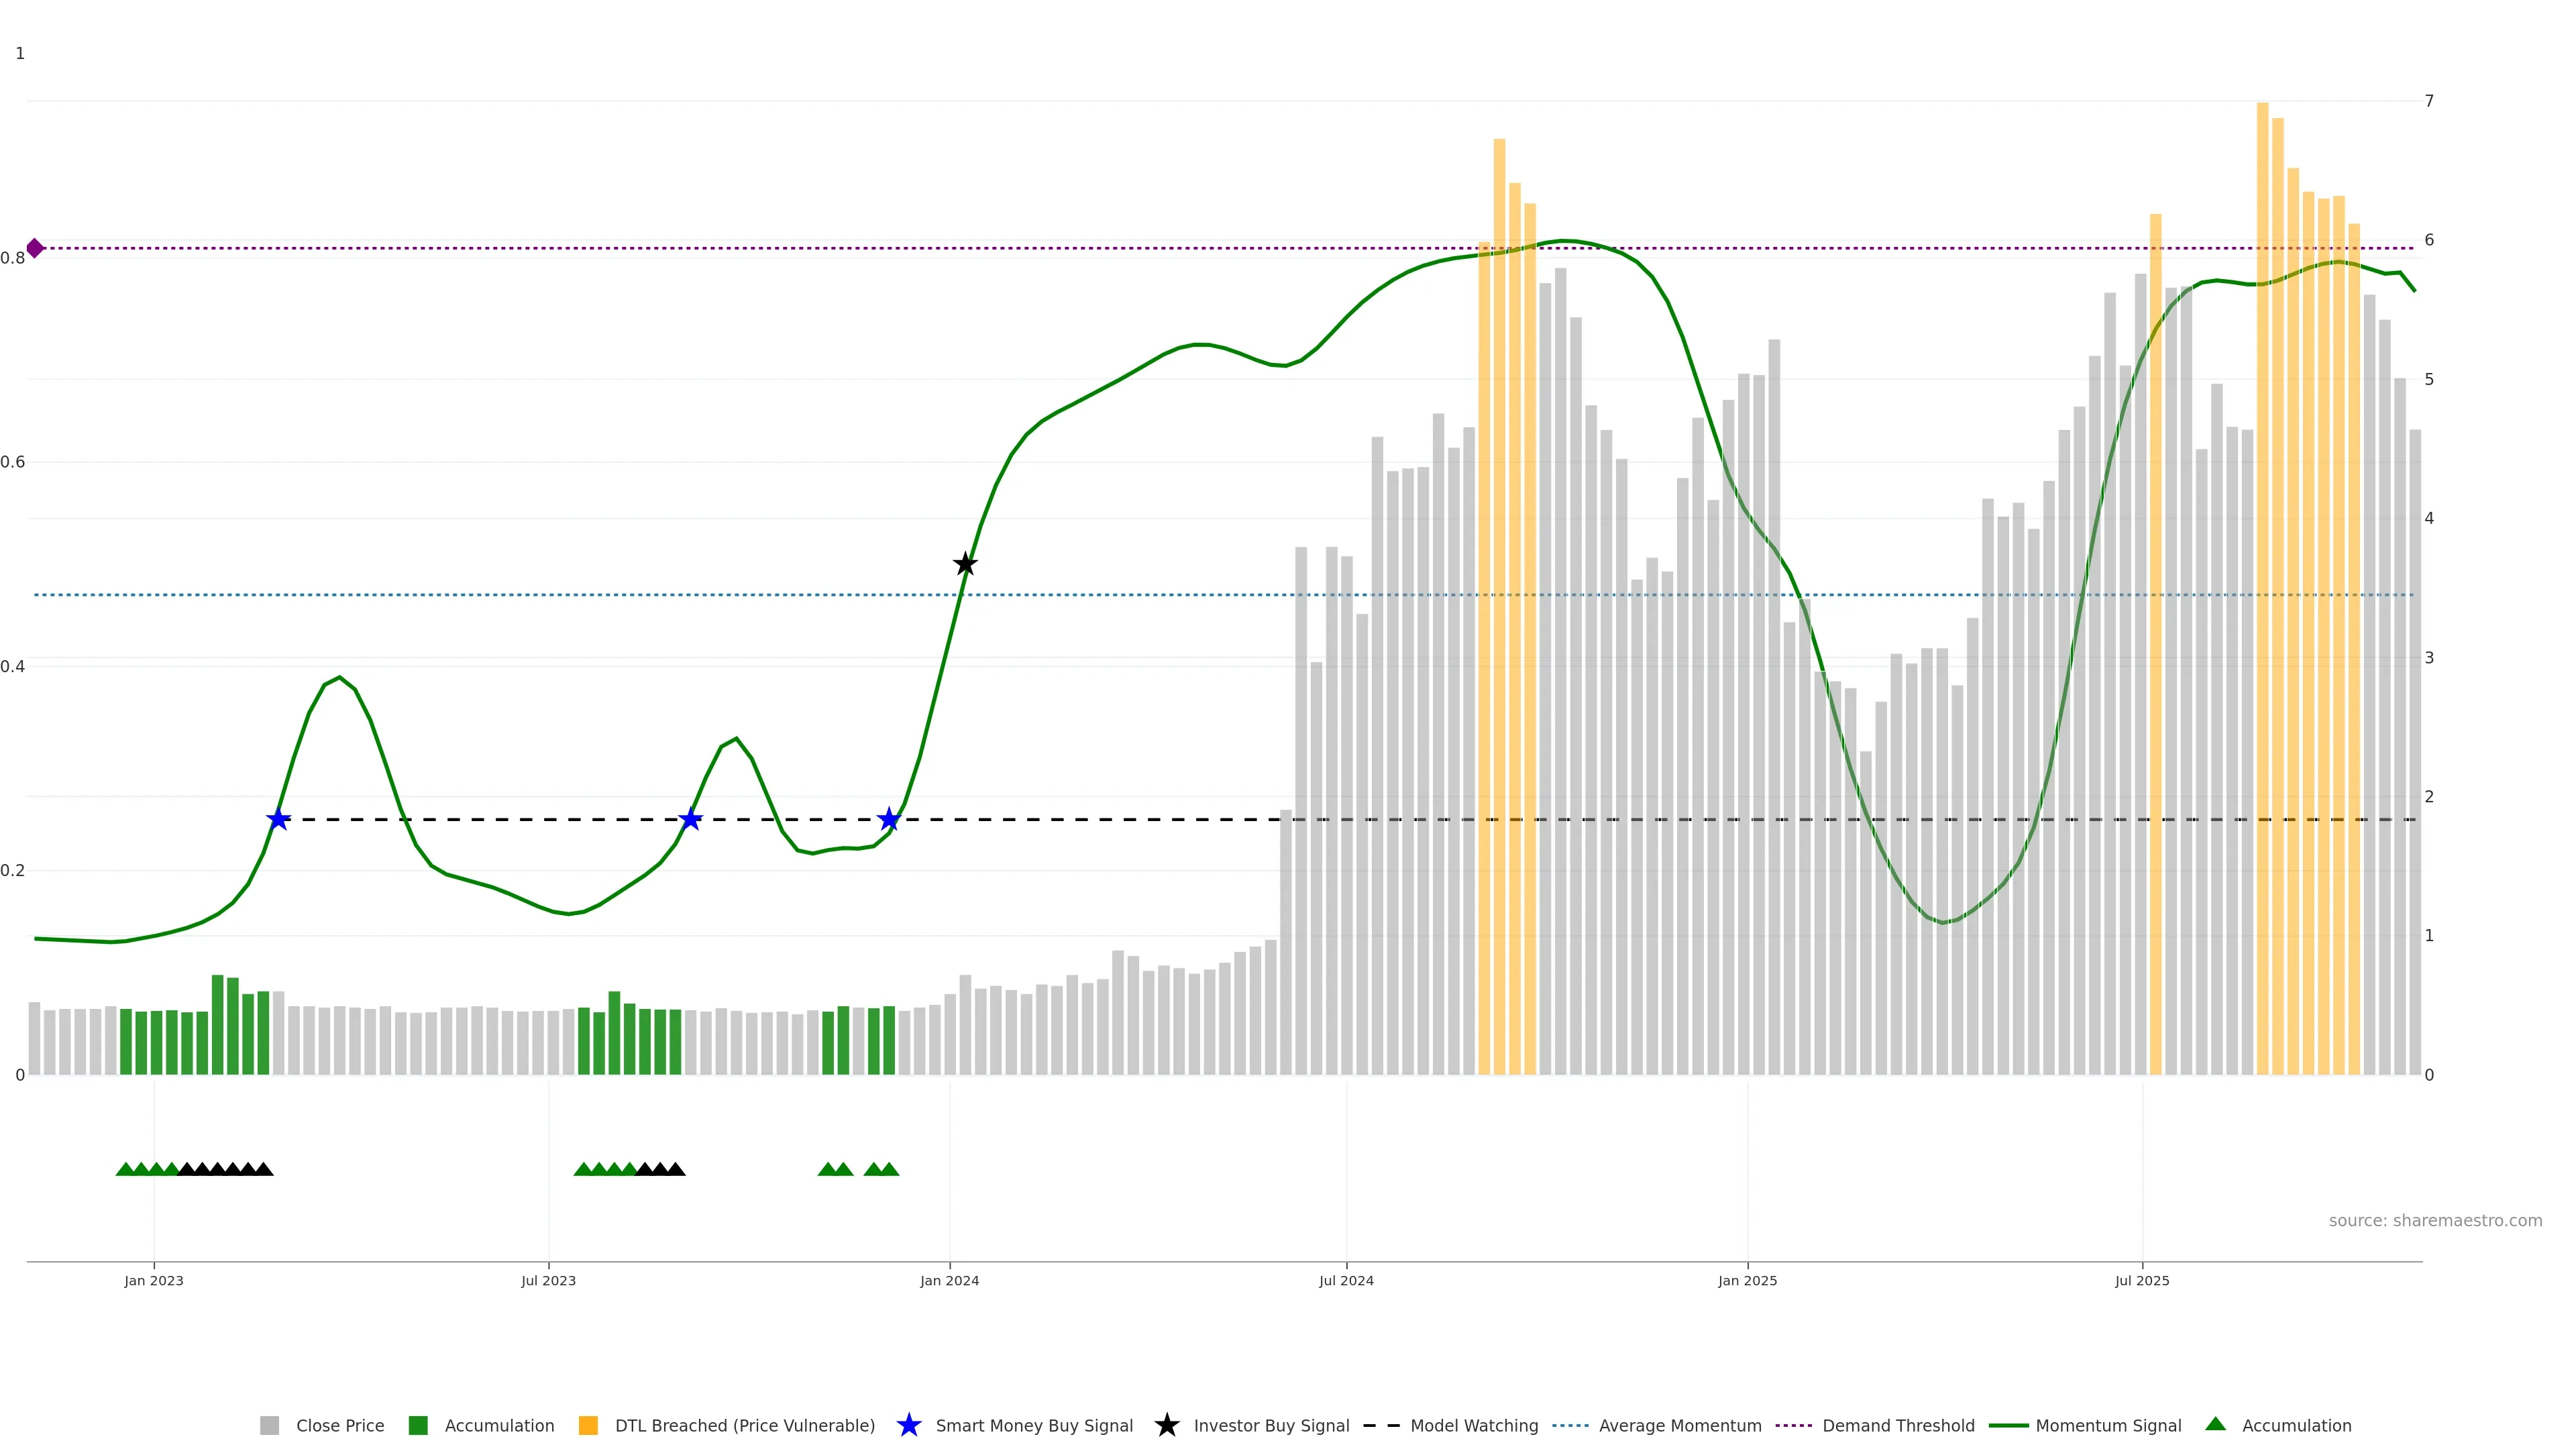Click the green triangle icon in legend
This screenshot has width=2576, height=1449.
pos(2215,1424)
